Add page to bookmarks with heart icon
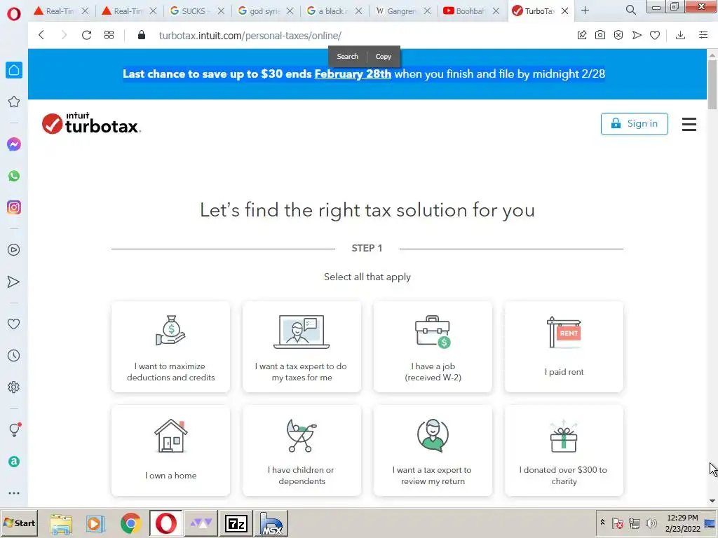The height and width of the screenshot is (538, 718). click(655, 35)
